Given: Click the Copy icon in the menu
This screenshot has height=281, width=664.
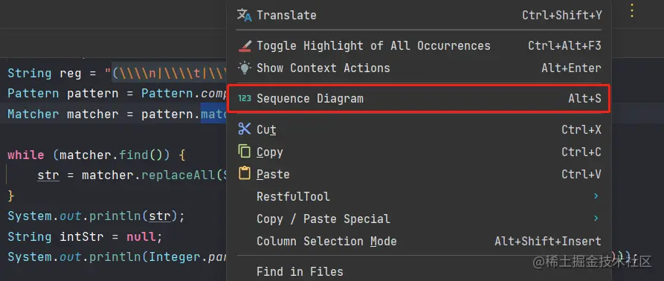Looking at the screenshot, I should coord(245,152).
